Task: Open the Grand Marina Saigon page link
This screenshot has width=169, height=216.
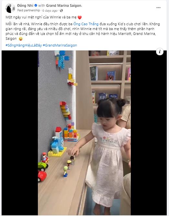Action: tap(64, 5)
